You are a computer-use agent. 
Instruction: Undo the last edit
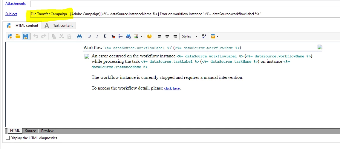(36, 36)
